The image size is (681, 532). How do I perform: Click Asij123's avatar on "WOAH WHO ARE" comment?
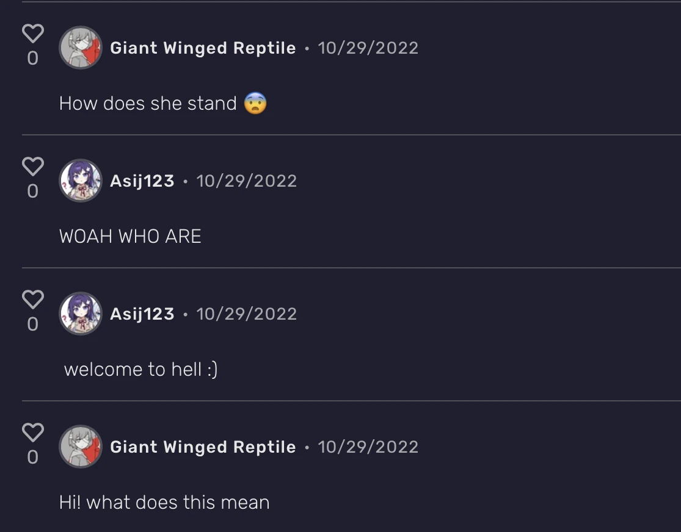(x=81, y=181)
